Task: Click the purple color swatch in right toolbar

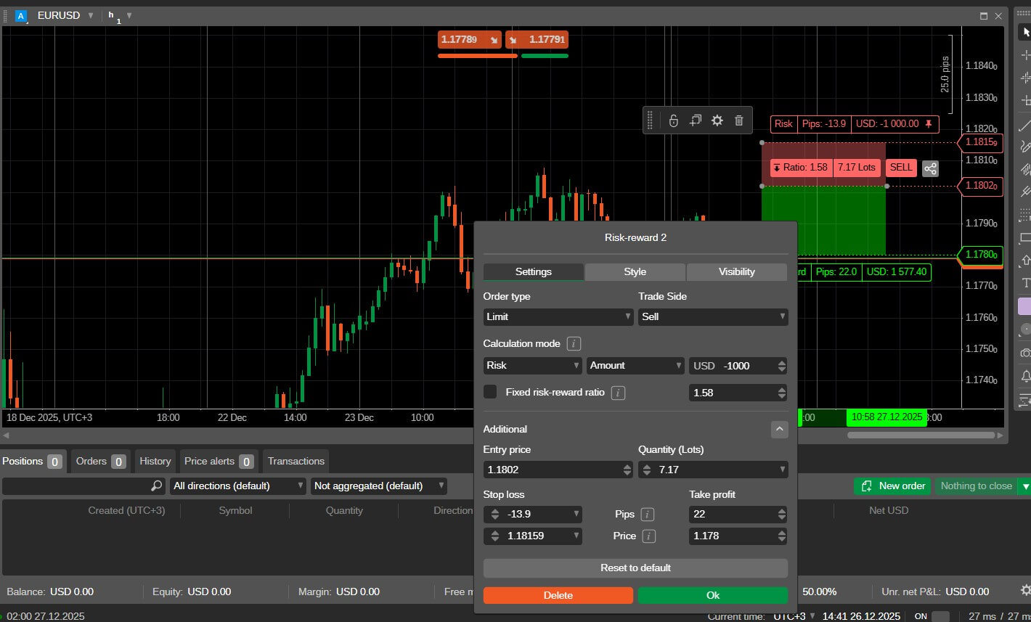Action: pos(1024,306)
